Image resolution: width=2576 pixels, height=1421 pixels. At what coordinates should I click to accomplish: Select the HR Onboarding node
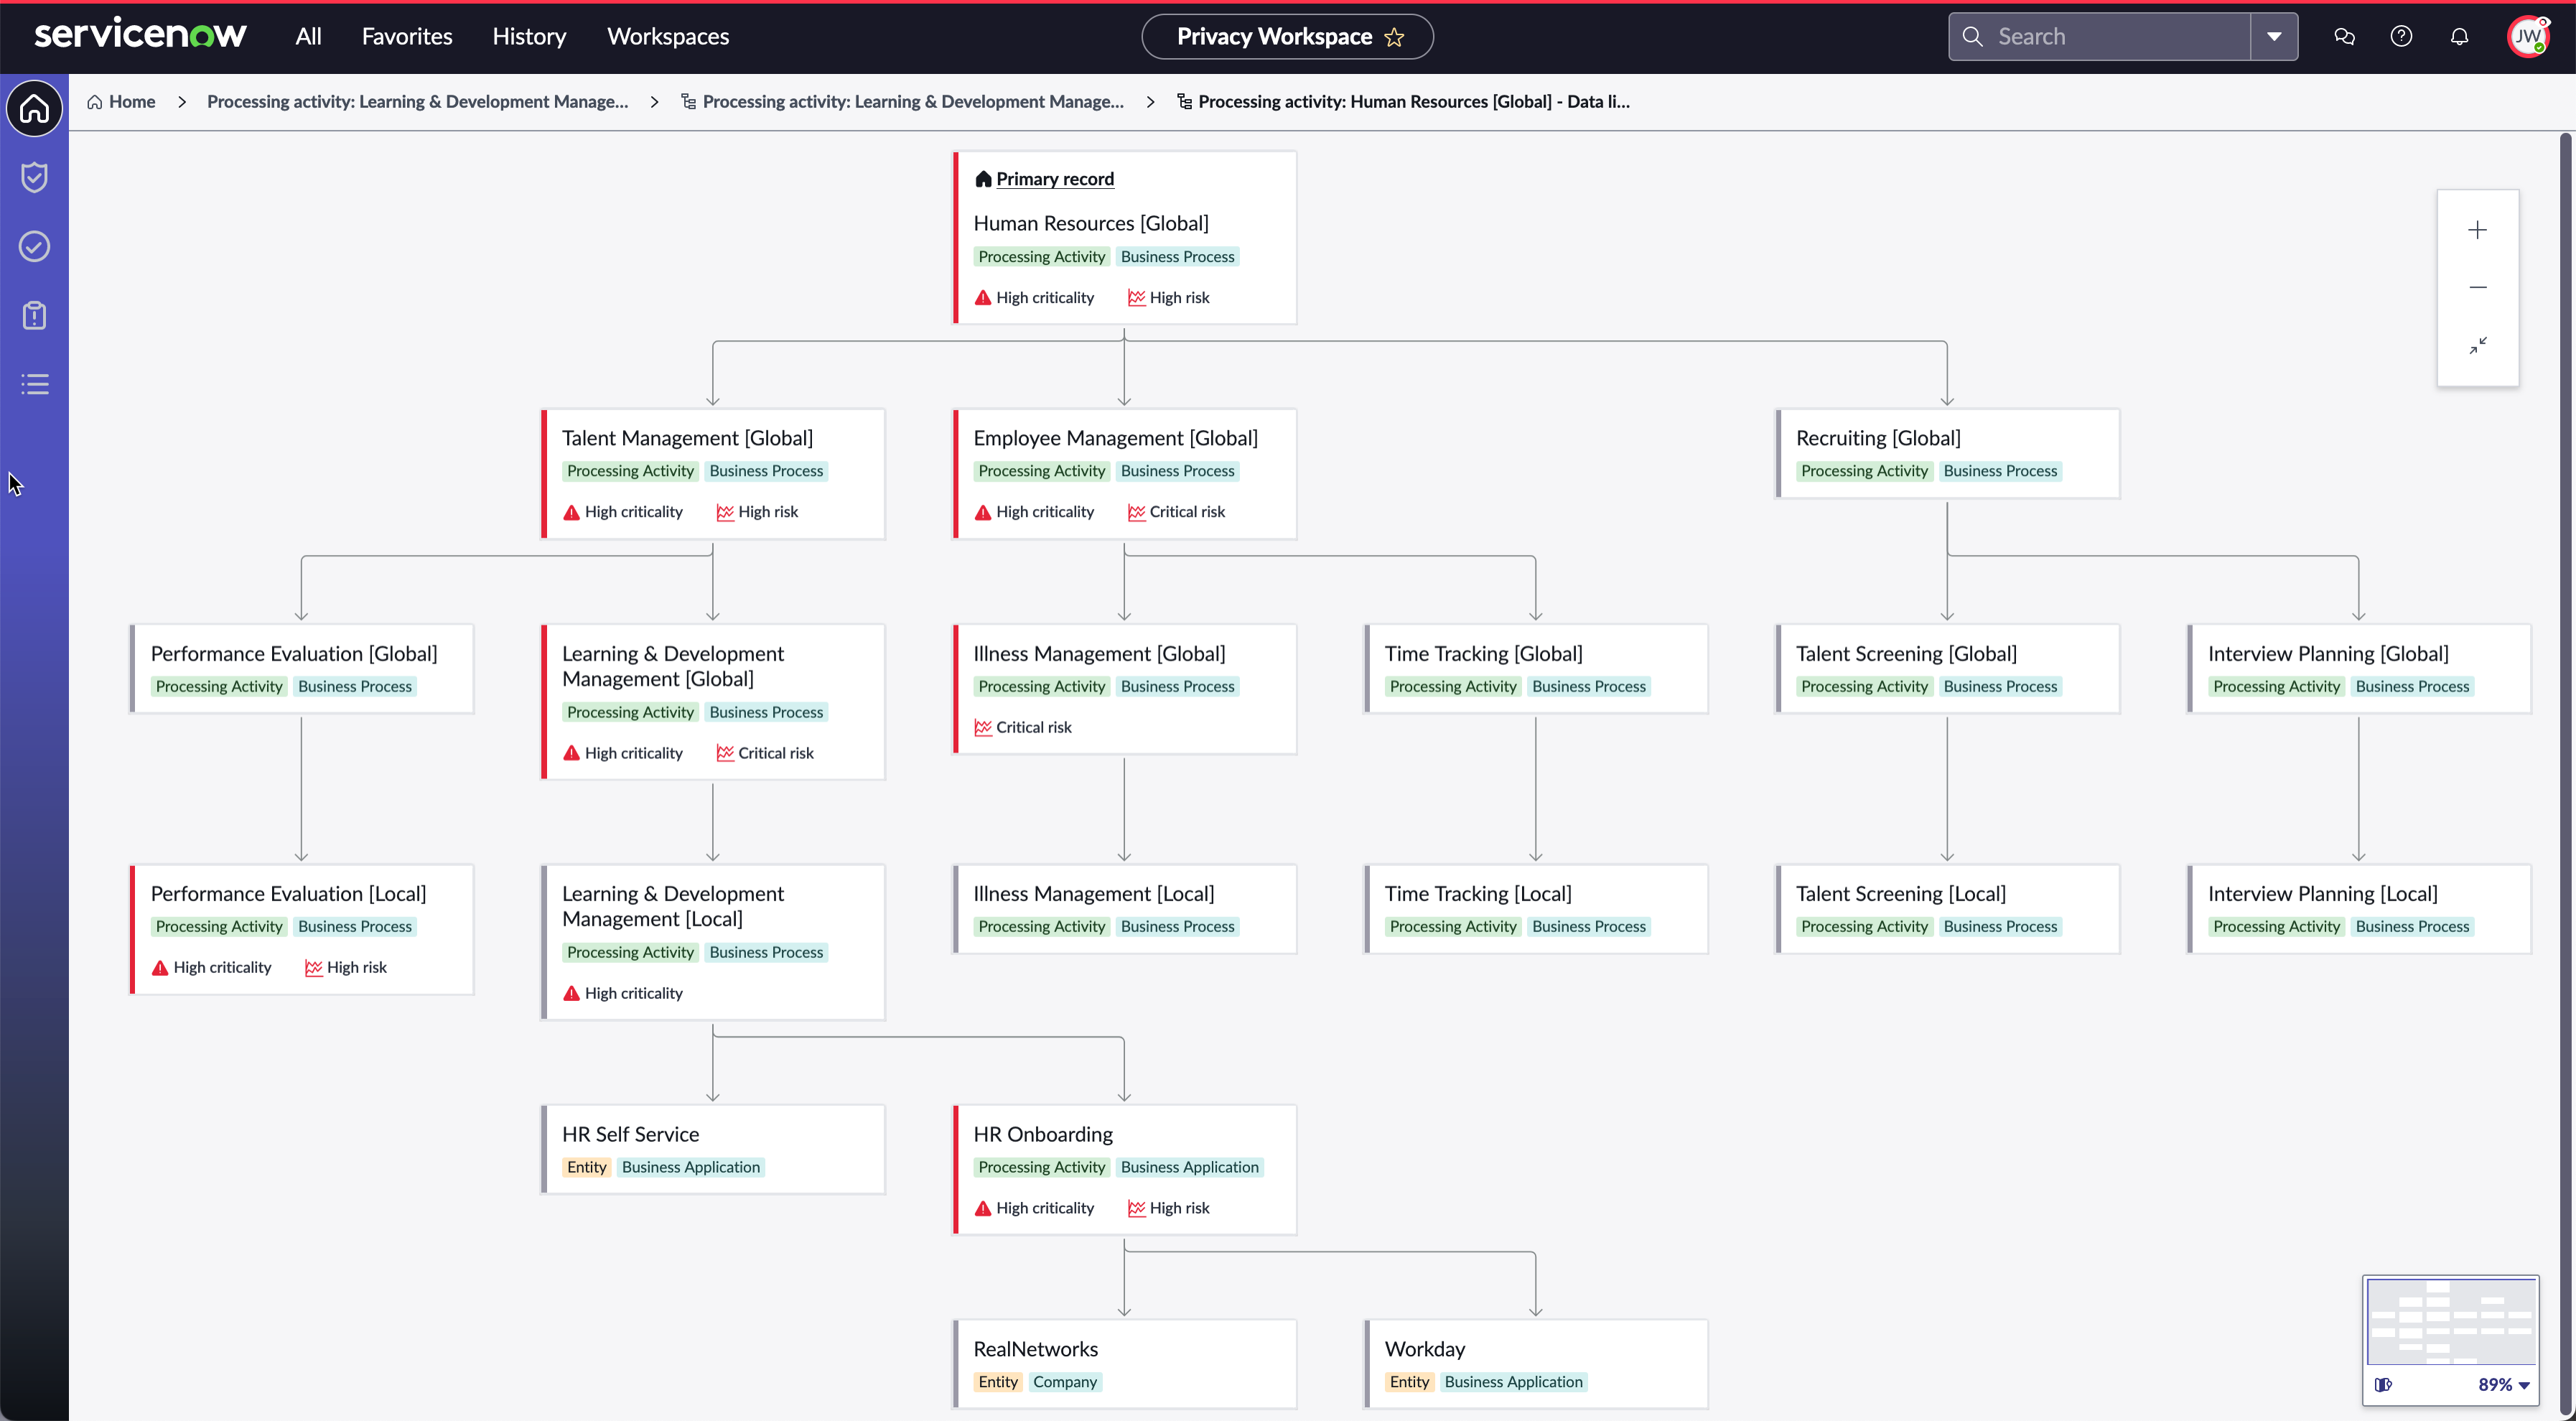click(1125, 1170)
